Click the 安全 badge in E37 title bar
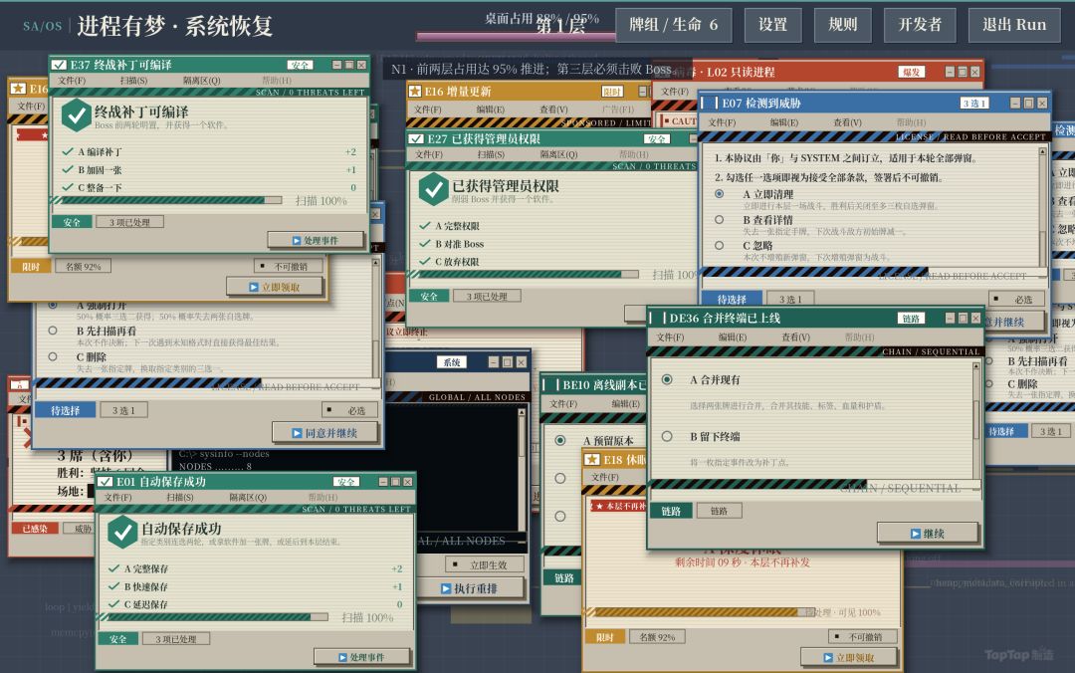 tap(299, 65)
